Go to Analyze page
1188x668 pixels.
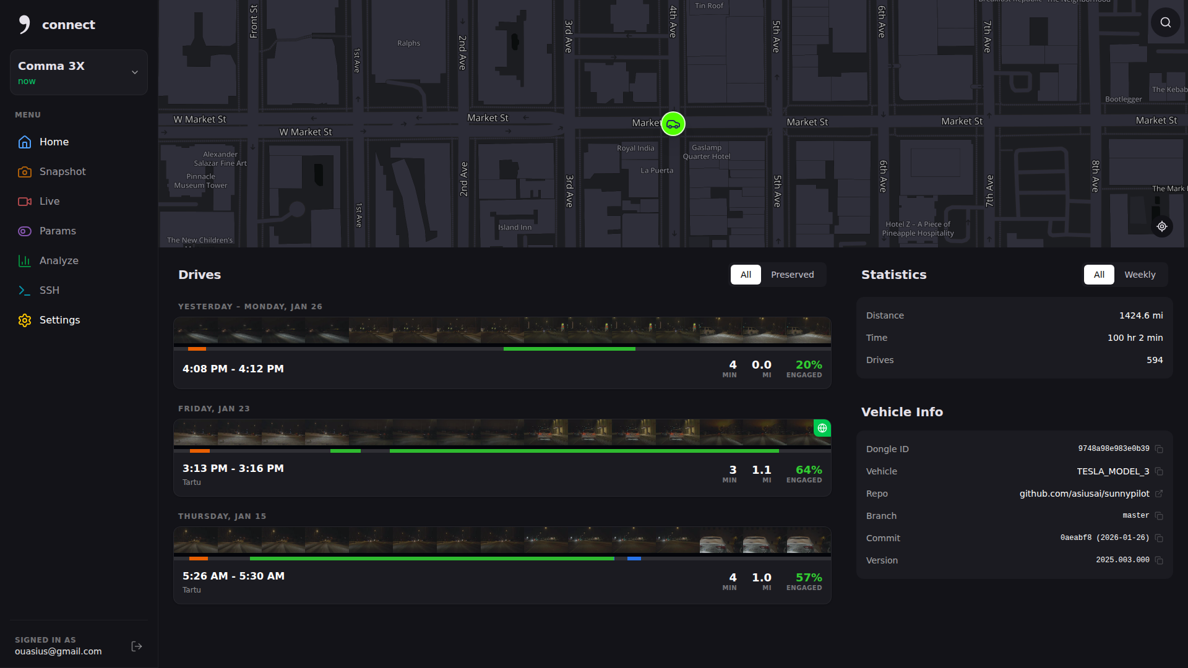click(x=59, y=260)
